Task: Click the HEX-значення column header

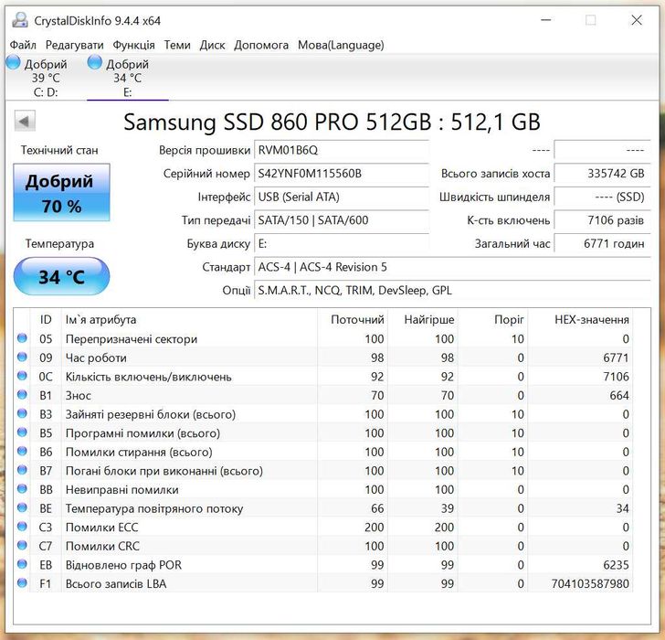Action: (580, 320)
